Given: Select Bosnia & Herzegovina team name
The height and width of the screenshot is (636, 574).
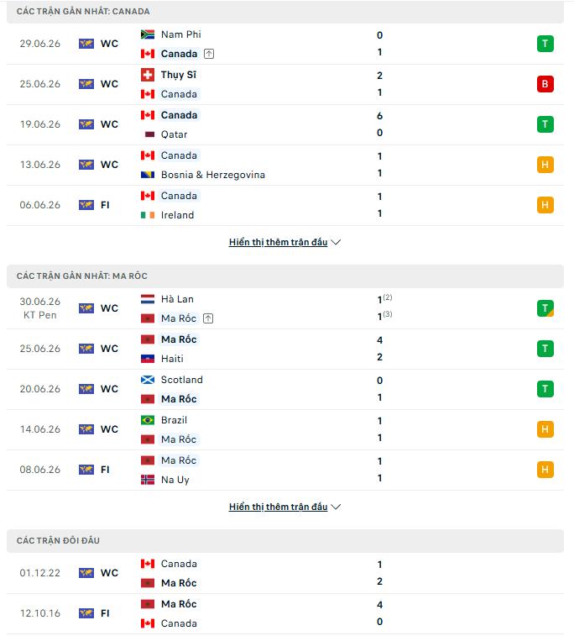Looking at the screenshot, I should click(x=212, y=175).
